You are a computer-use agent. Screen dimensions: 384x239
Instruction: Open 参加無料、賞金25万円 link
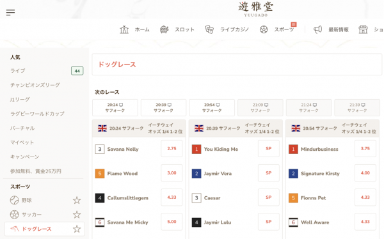click(x=36, y=171)
